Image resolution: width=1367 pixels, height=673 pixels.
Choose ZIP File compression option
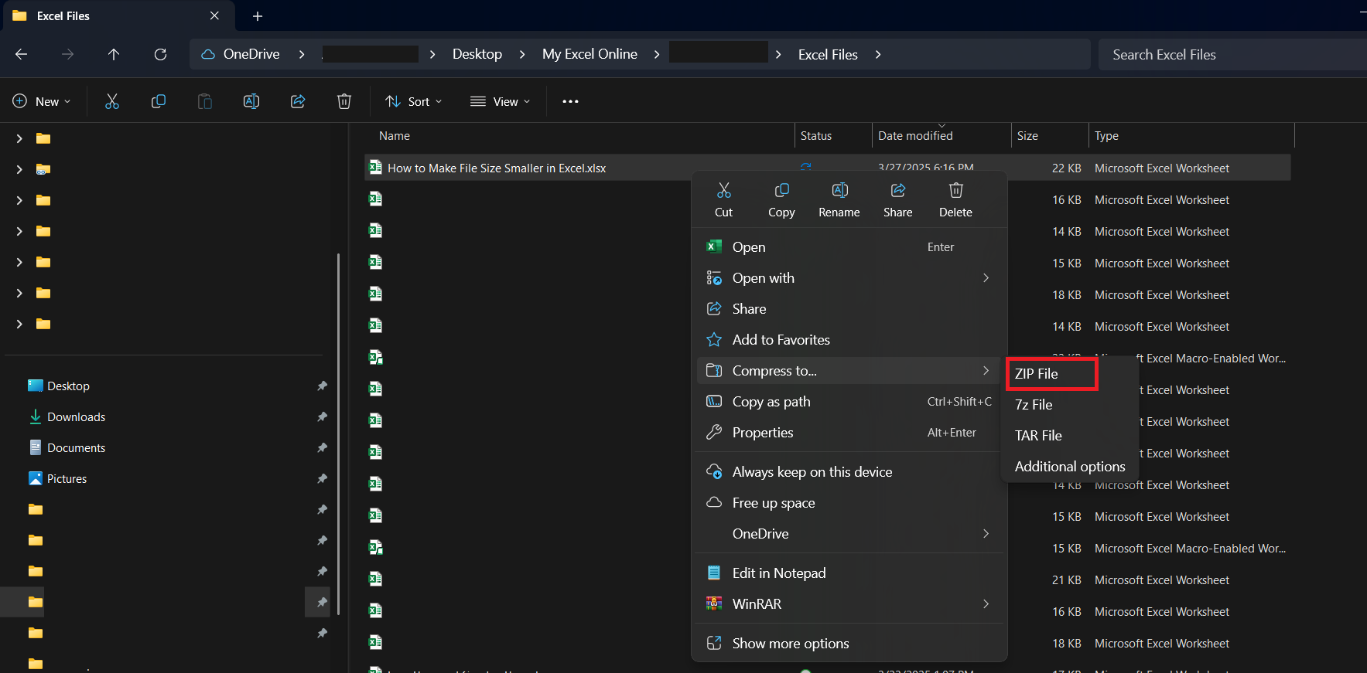pyautogui.click(x=1051, y=373)
